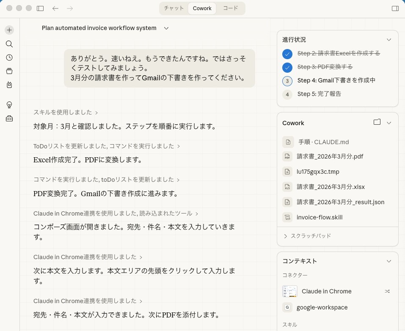405x331 pixels.
Task: Click the google-workspace connector icon
Action: click(x=287, y=307)
